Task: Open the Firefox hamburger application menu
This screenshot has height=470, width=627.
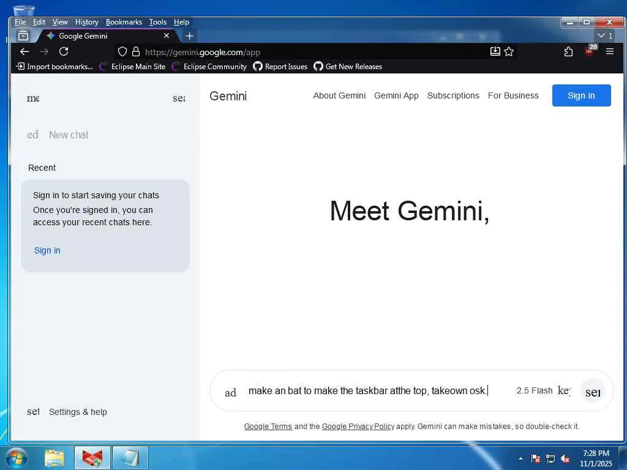Action: point(609,51)
